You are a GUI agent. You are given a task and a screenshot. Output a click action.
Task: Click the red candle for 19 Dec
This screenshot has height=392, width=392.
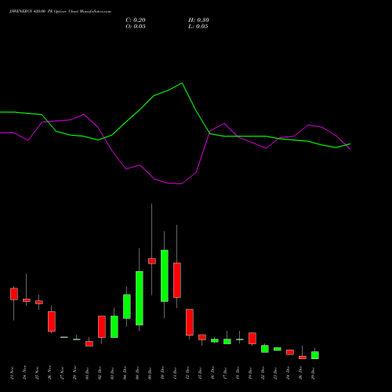[x=252, y=339]
